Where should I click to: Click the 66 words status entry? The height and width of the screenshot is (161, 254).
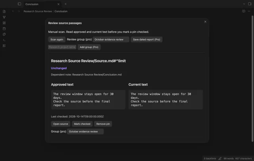coord(229,158)
